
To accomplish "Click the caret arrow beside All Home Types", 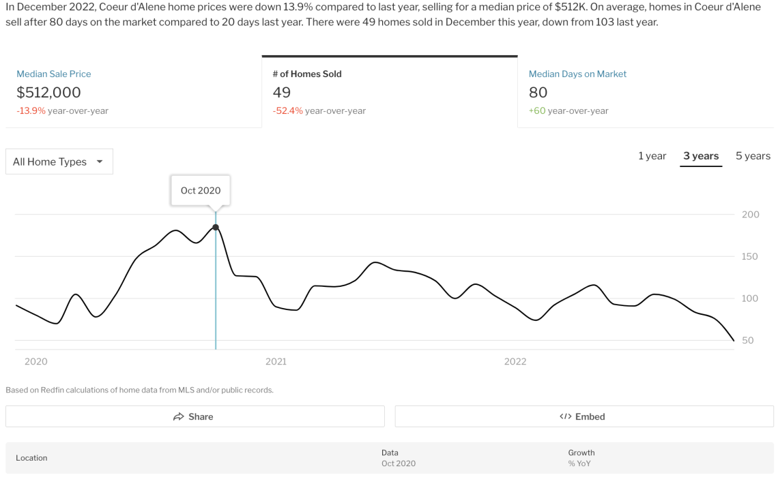I will [x=100, y=161].
